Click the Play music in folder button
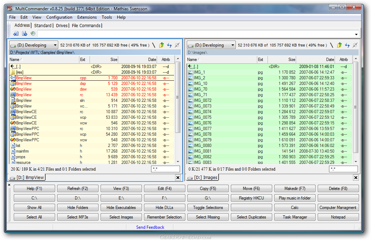Screen dimensions: 371x240 (x=295, y=198)
